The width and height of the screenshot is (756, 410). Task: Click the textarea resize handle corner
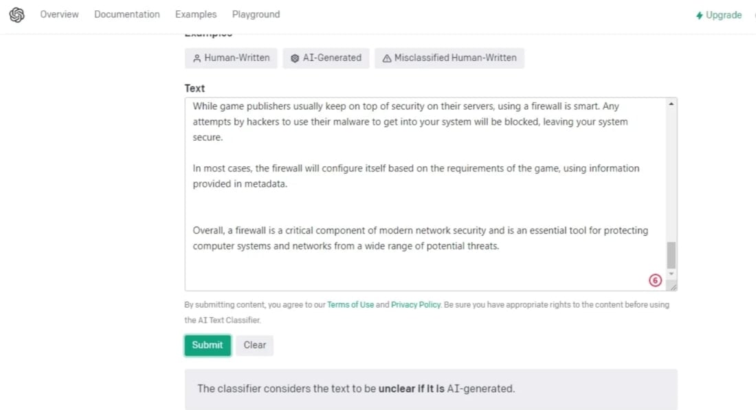(x=673, y=286)
